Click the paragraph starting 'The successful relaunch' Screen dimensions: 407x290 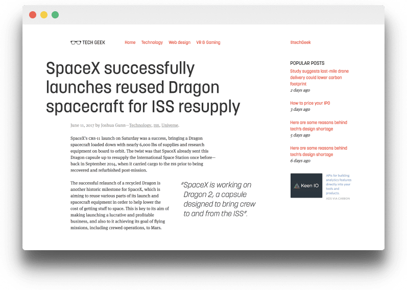(x=119, y=205)
